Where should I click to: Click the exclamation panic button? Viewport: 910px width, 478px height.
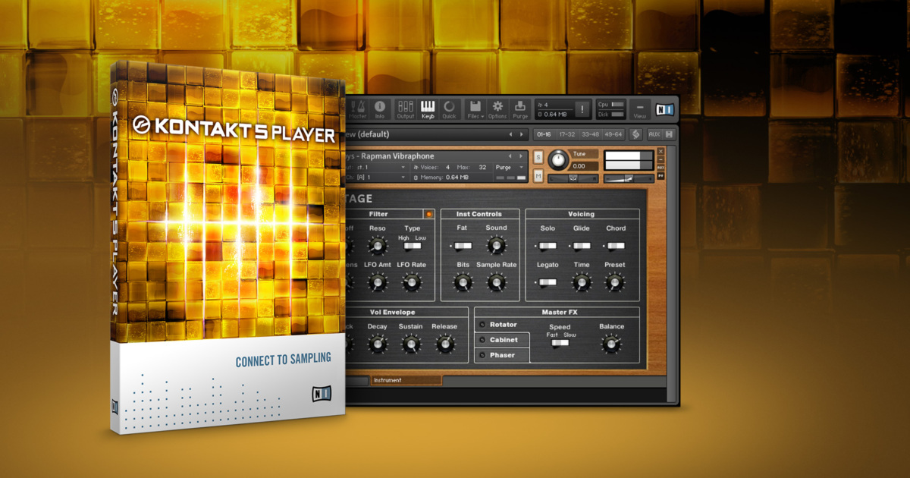583,109
